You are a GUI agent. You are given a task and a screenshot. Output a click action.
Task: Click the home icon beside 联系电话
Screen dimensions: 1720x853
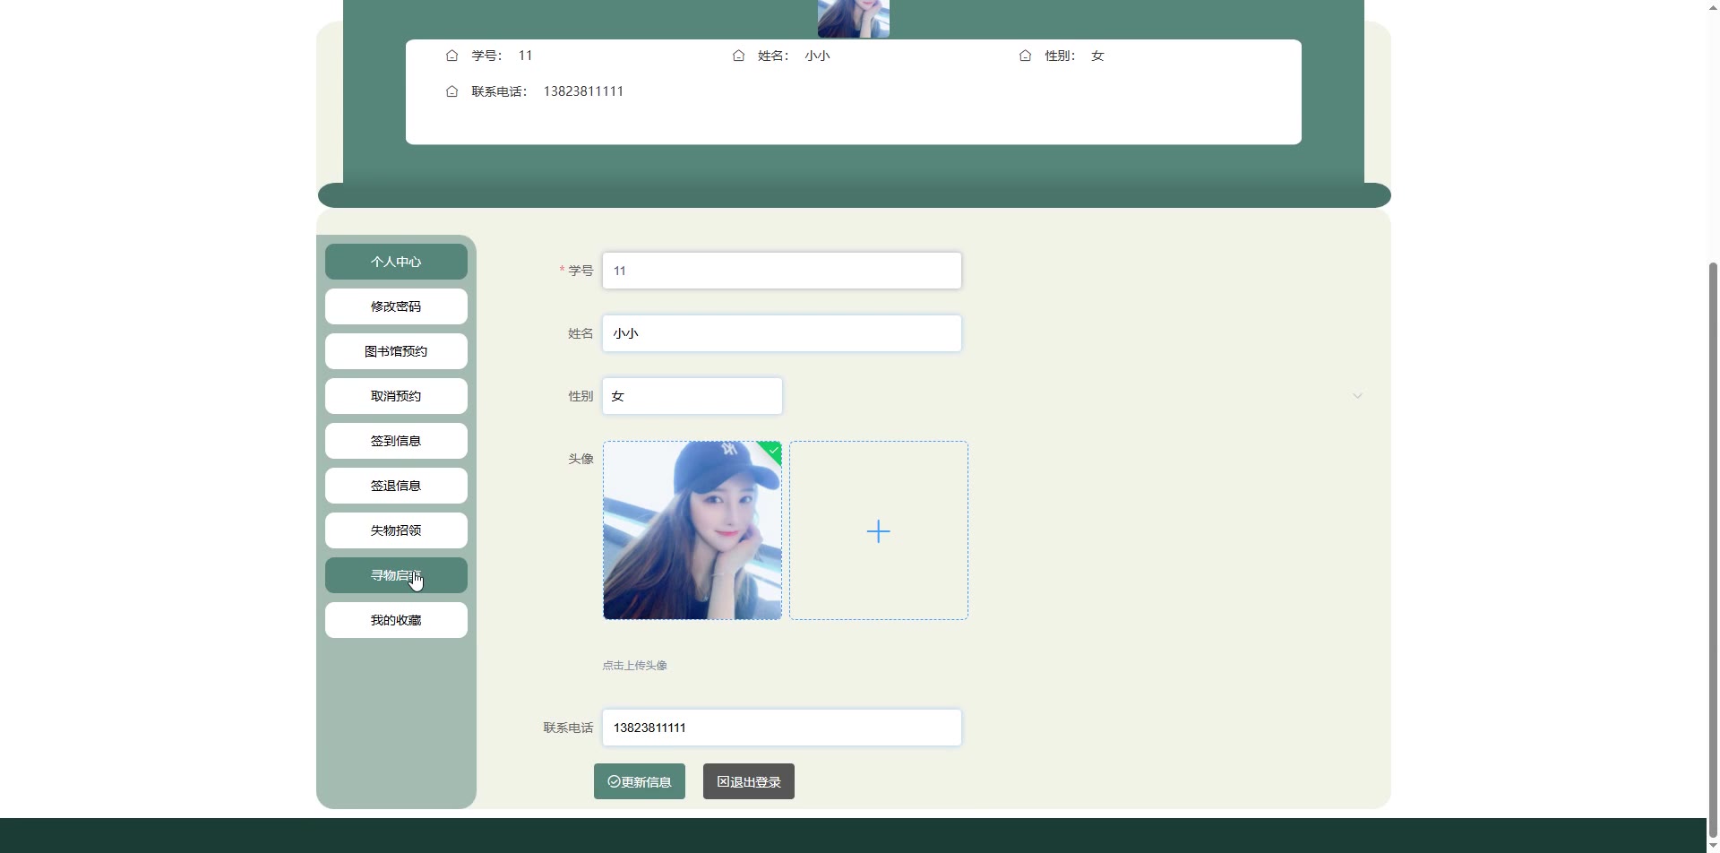point(452,91)
